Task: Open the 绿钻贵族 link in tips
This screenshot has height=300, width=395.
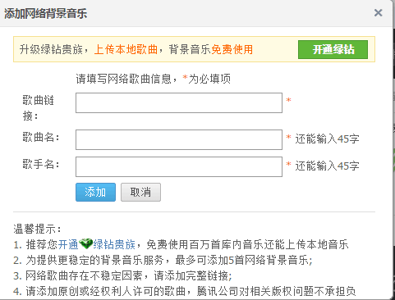Action: click(x=114, y=244)
